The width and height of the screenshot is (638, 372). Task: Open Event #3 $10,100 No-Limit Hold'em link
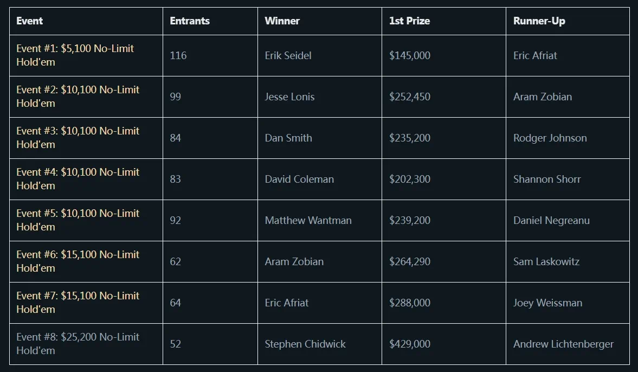pyautogui.click(x=78, y=131)
